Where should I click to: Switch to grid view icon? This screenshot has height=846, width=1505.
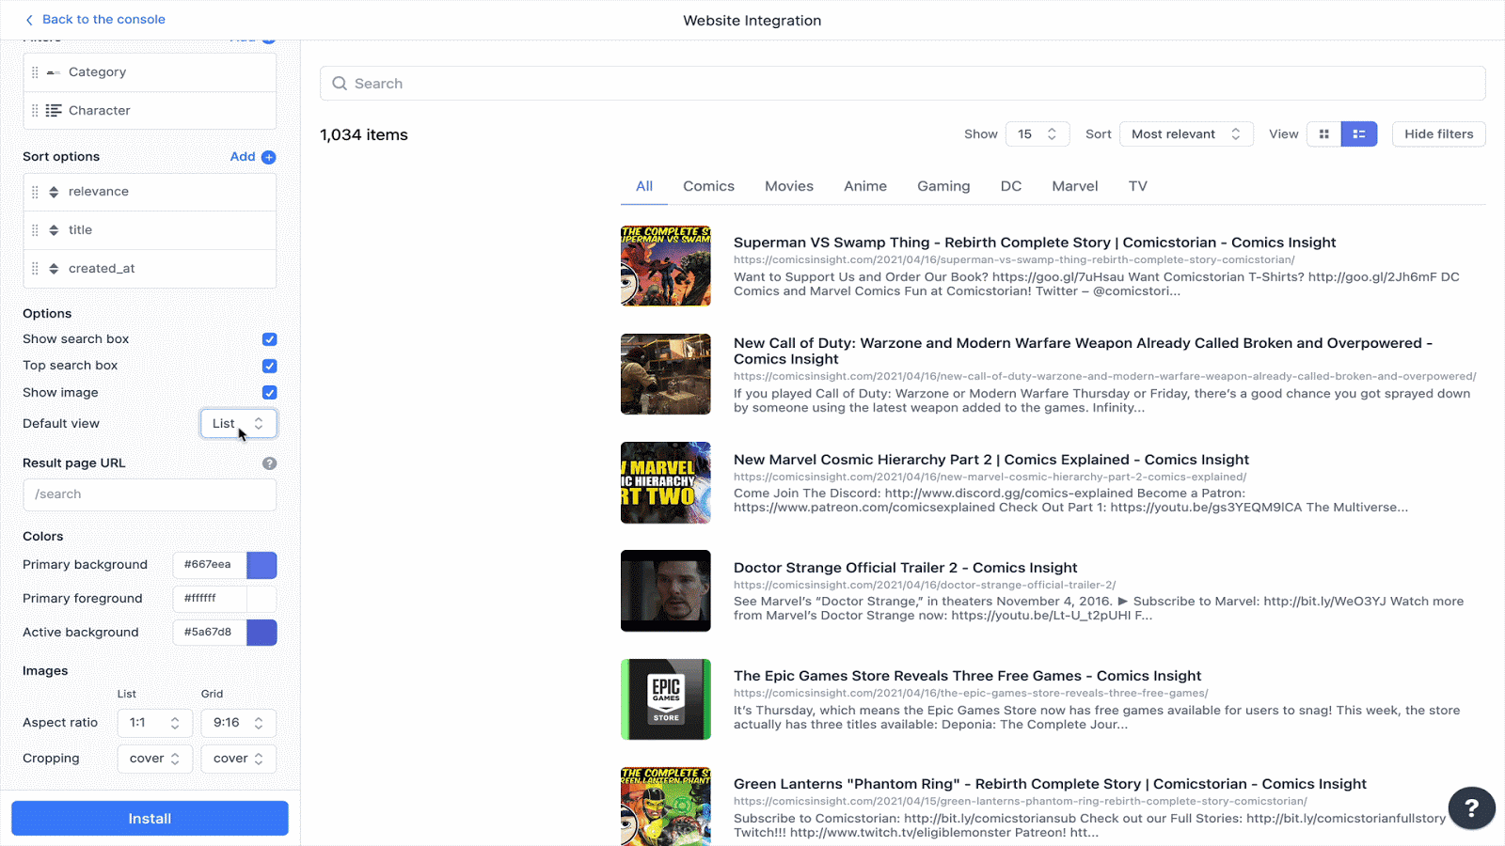click(1323, 134)
